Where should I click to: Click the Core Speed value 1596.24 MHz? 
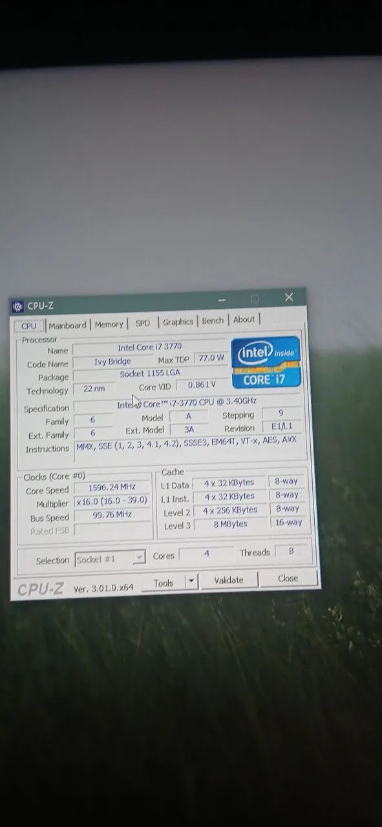[113, 488]
